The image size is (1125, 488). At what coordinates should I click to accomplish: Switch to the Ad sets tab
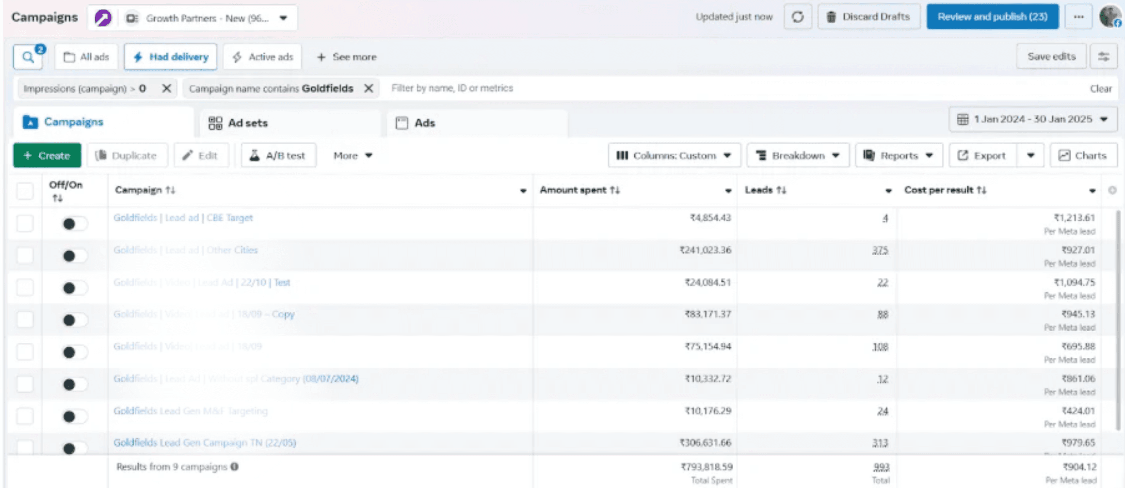290,123
